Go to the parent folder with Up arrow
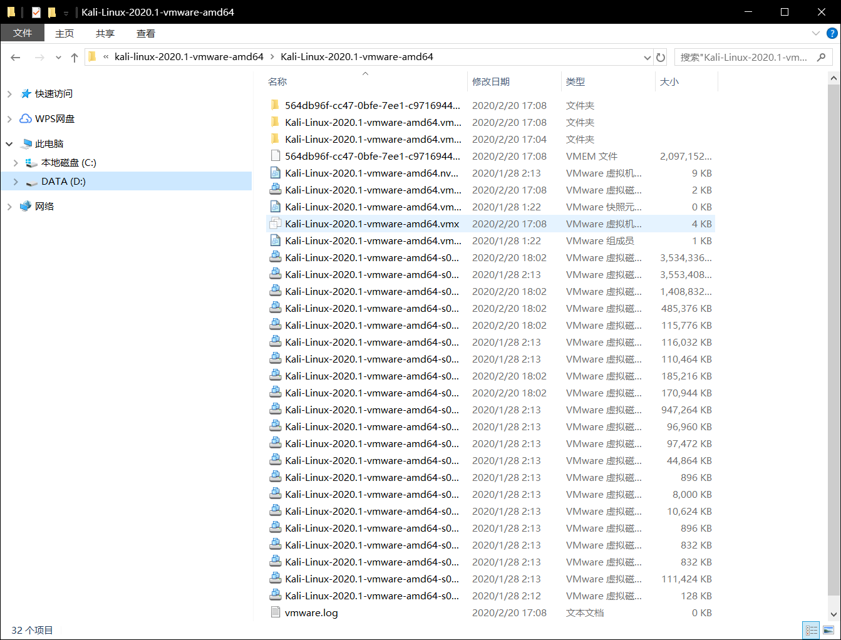841x640 pixels. (75, 58)
